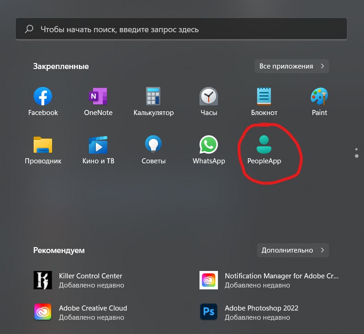Click the "Killer Control Center" text
This screenshot has width=364, height=334.
tap(90, 276)
